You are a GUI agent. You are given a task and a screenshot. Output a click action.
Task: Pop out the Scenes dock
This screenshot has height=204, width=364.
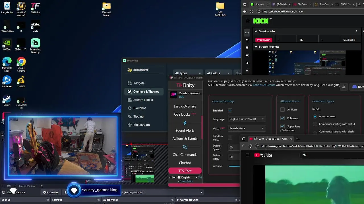coord(48,200)
